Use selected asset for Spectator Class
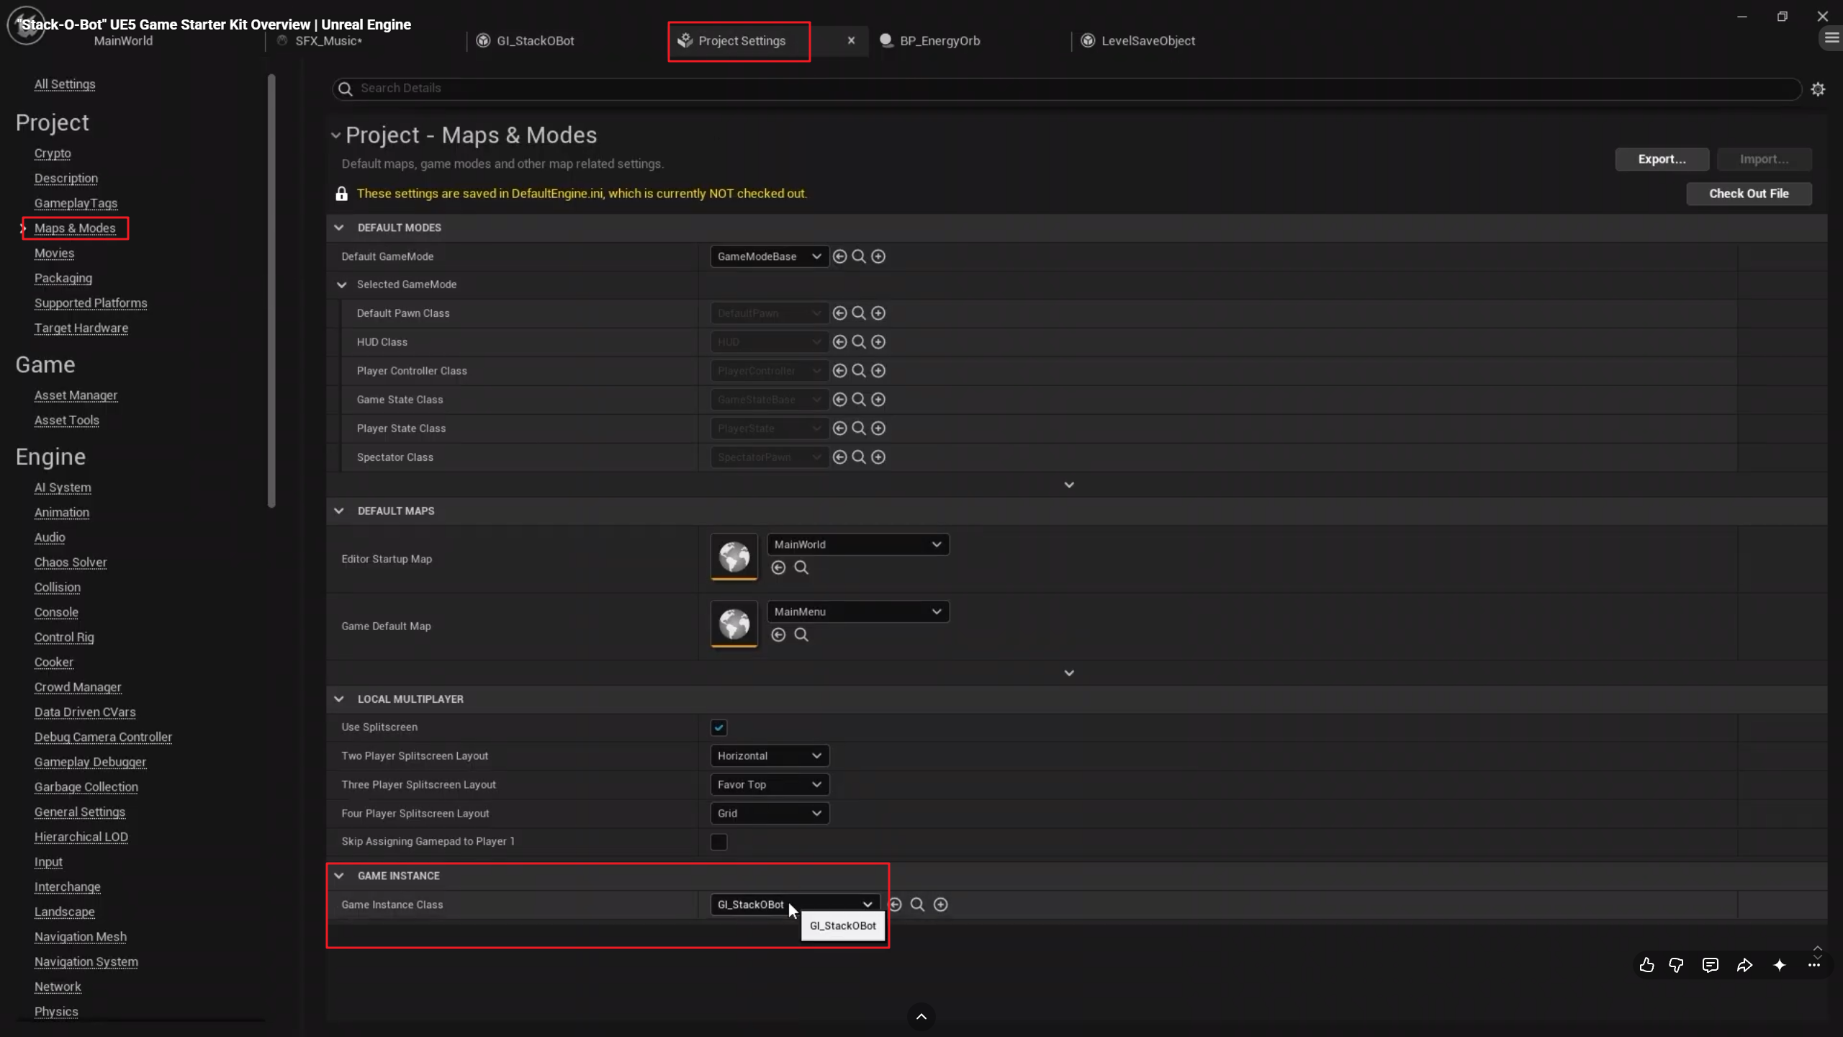This screenshot has height=1037, width=1843. pyautogui.click(x=839, y=457)
